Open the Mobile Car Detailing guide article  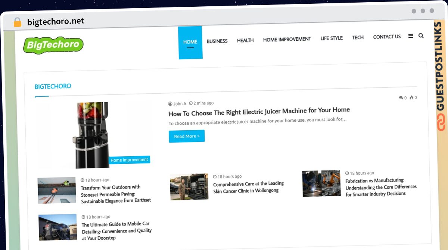tap(117, 231)
